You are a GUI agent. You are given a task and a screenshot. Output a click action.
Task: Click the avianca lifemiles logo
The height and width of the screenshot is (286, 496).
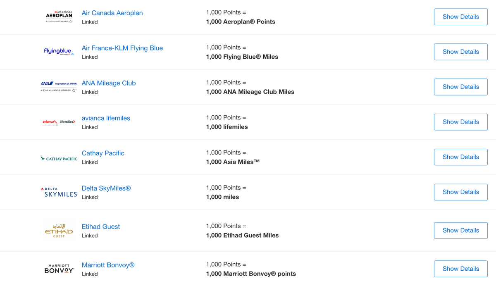tap(59, 122)
